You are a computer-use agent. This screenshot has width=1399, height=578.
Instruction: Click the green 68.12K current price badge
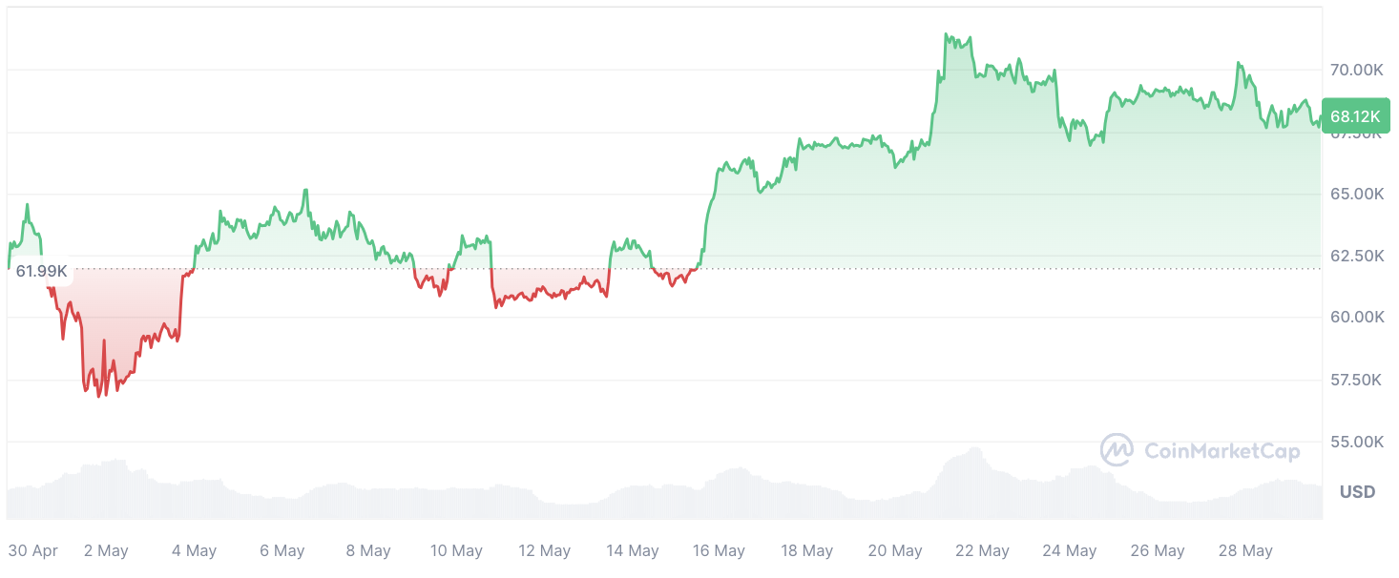point(1355,116)
